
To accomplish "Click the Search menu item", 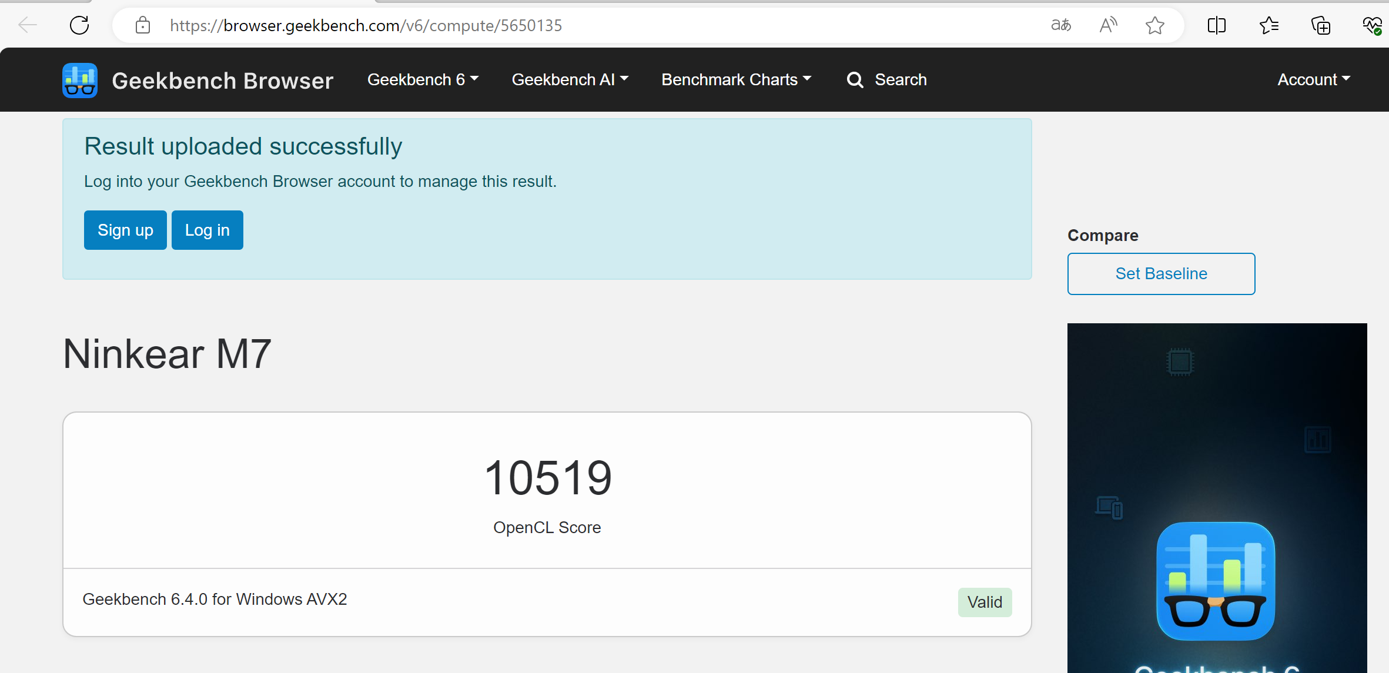I will coord(887,79).
